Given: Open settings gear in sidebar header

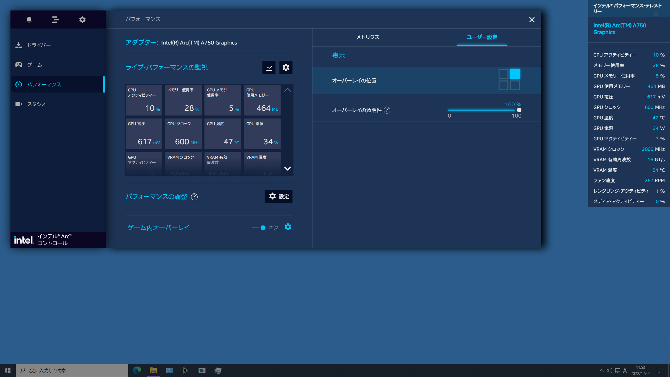Looking at the screenshot, I should pyautogui.click(x=82, y=20).
